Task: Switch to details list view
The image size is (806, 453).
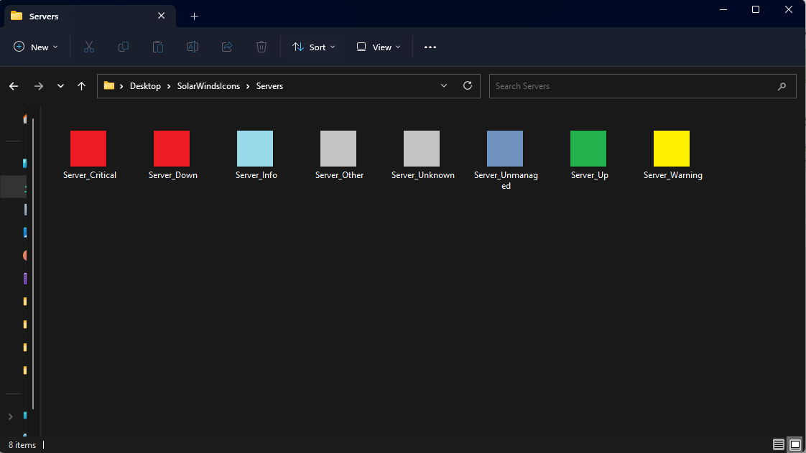Action: pos(779,444)
